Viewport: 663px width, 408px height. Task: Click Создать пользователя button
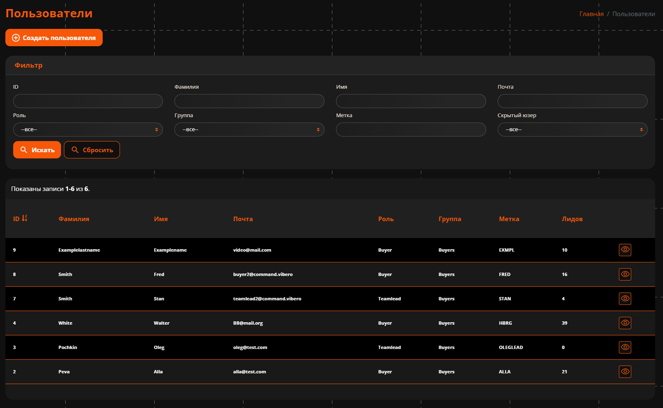(x=54, y=38)
